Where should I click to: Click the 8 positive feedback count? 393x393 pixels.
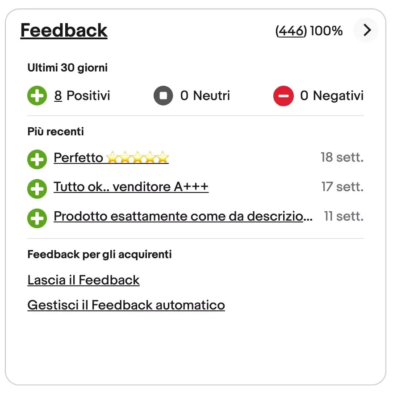click(x=58, y=96)
